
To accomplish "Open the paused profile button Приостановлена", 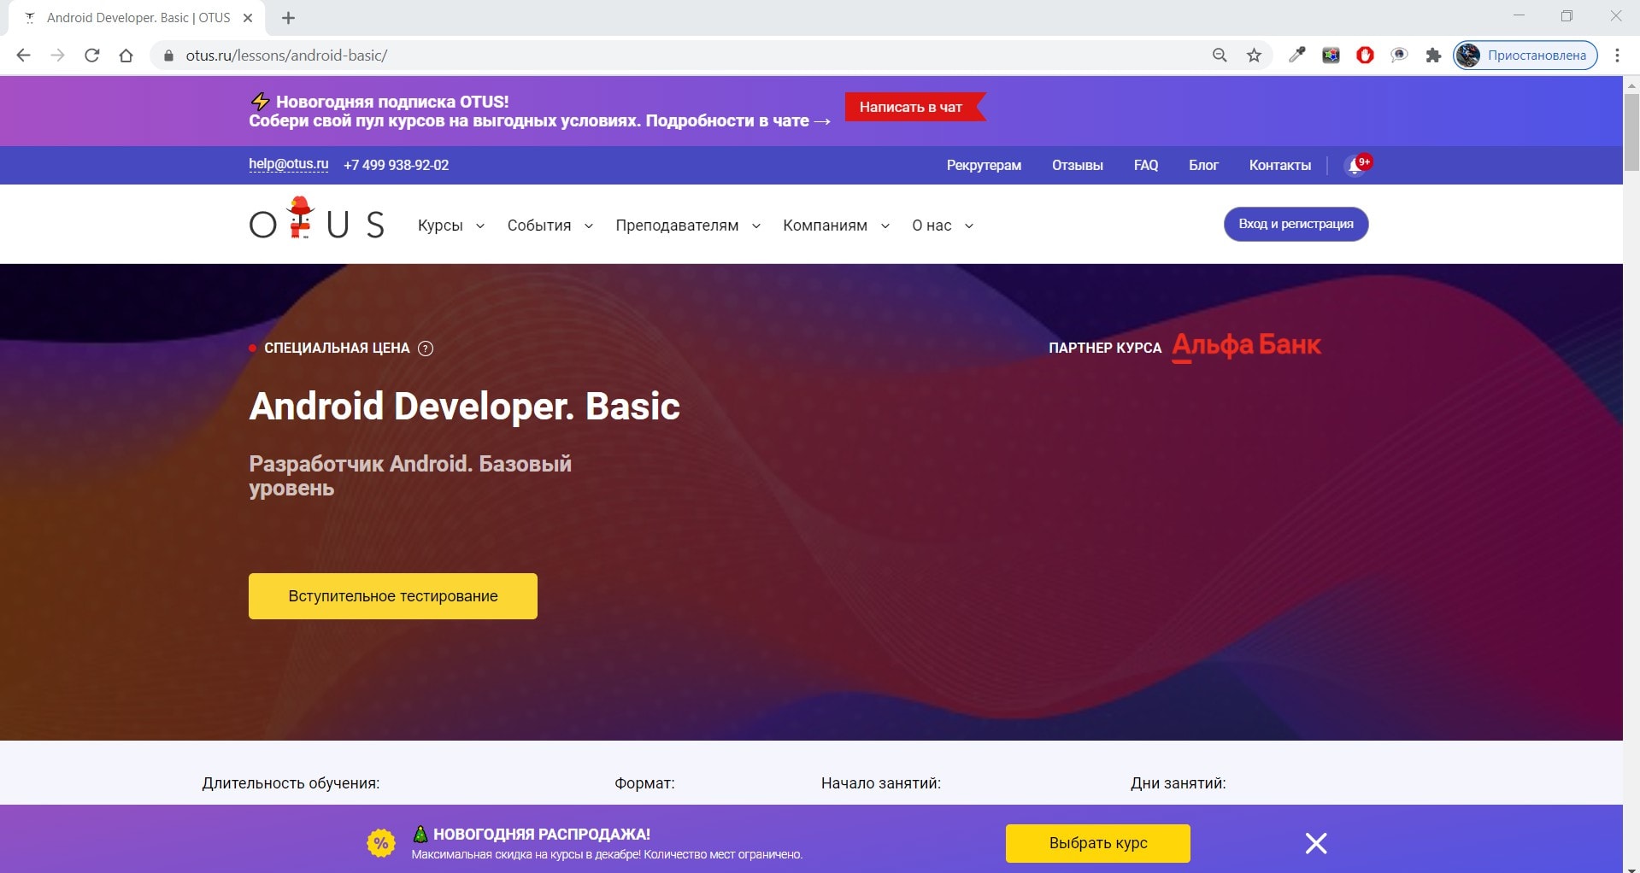I will coord(1525,56).
